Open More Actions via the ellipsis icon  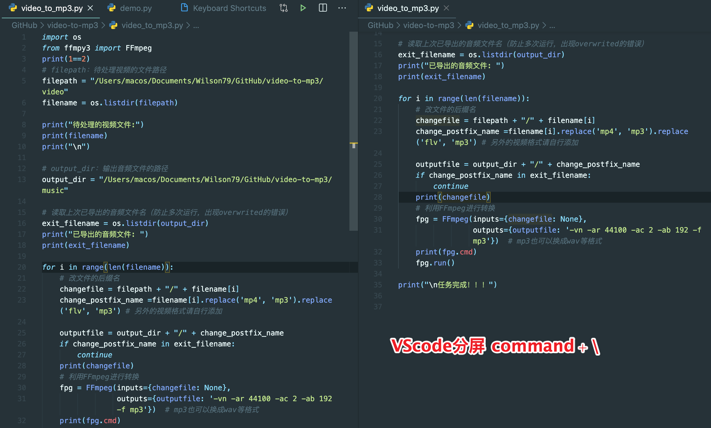[342, 8]
